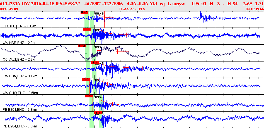Click the 09:46 time label on UW HSR trace
The height and width of the screenshot is (128, 264).
point(99,30)
